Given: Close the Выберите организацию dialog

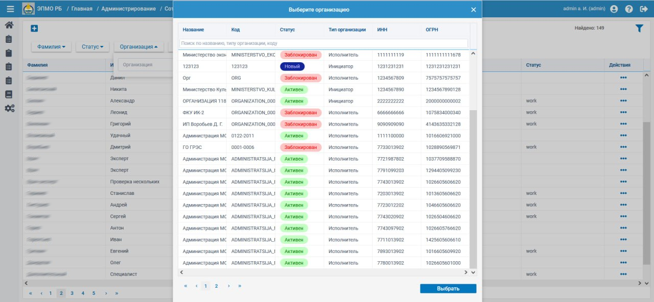Looking at the screenshot, I should 474,10.
